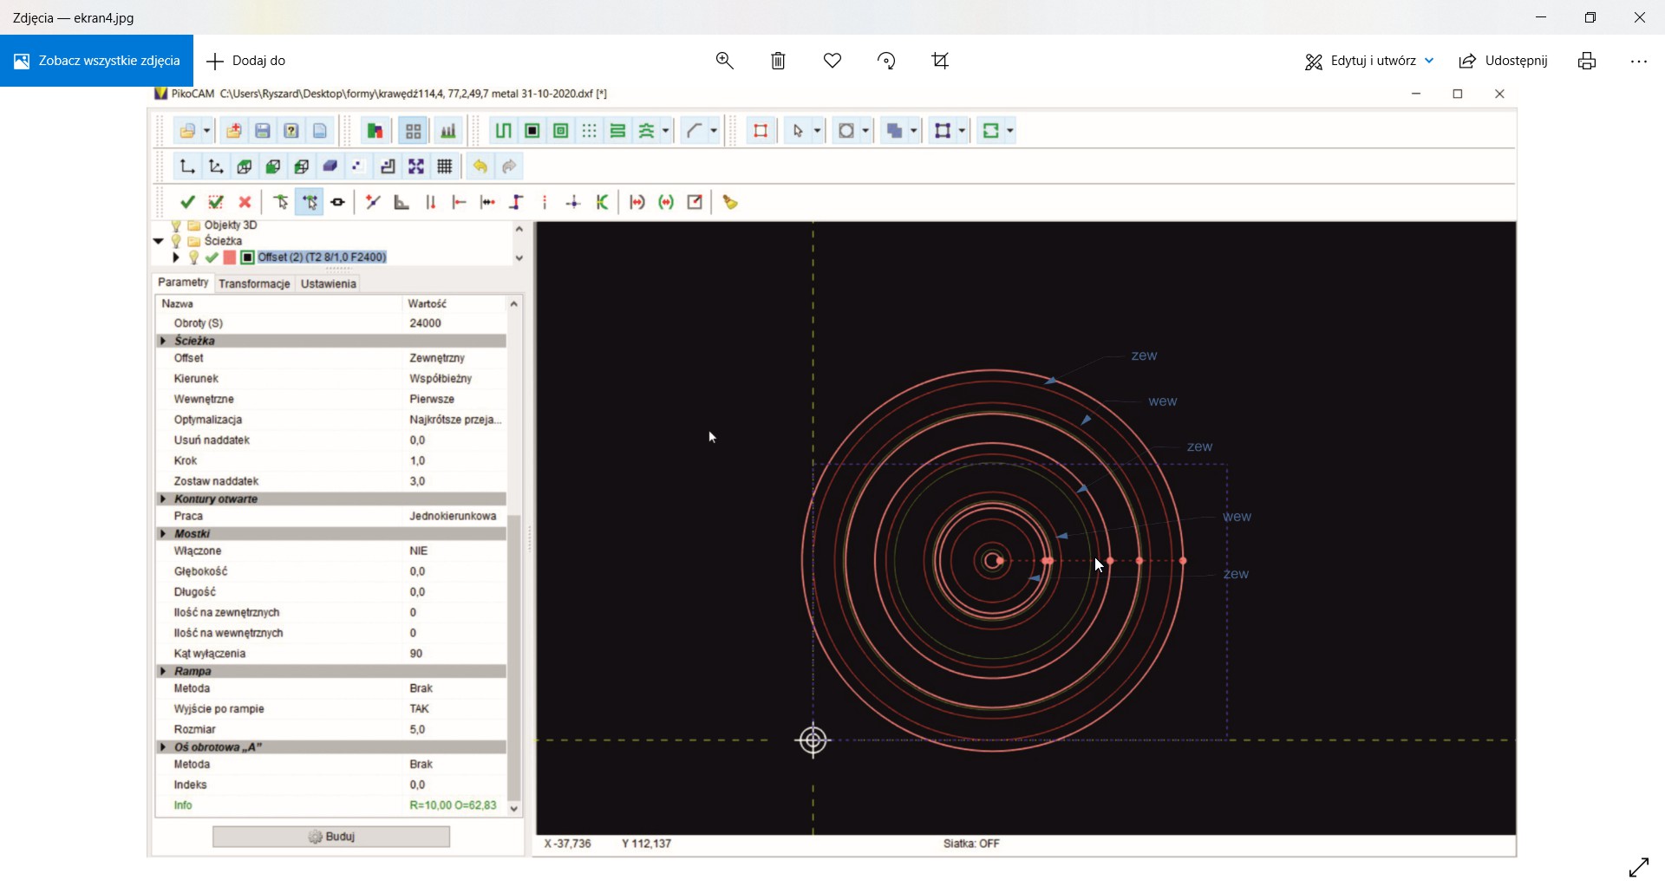Collapse the Mostki section
Viewport: 1665px width, 893px height.
(x=164, y=535)
